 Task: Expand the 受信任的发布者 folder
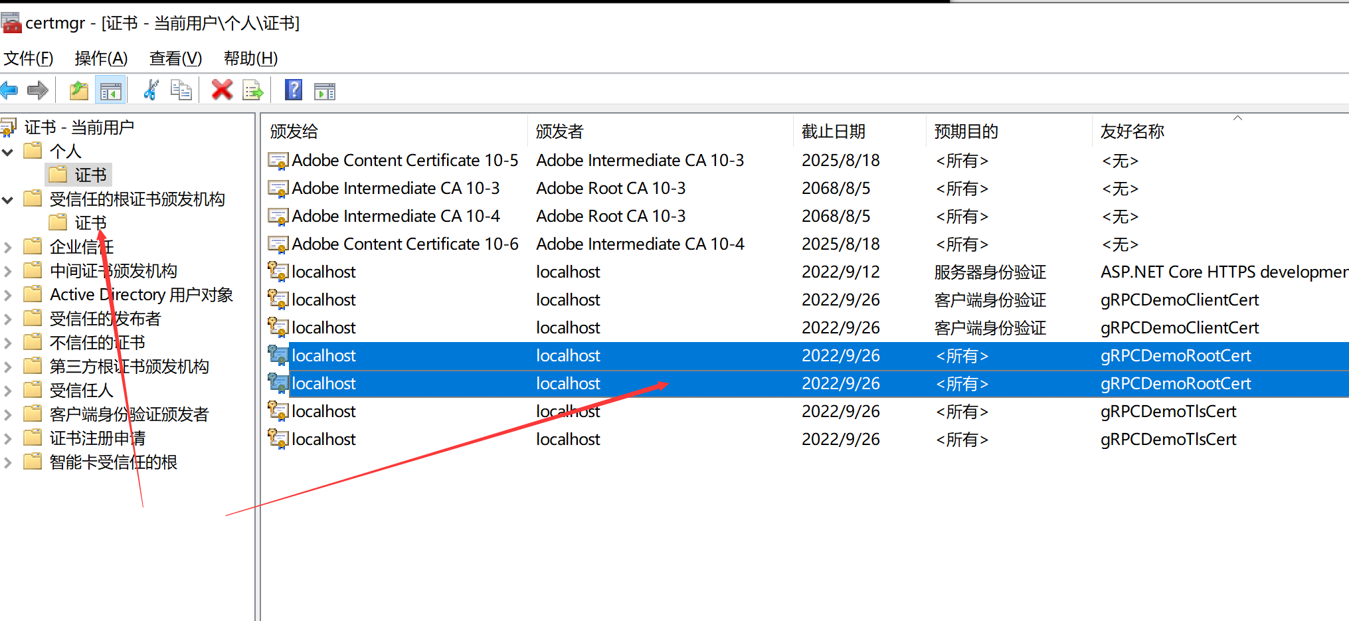8,319
